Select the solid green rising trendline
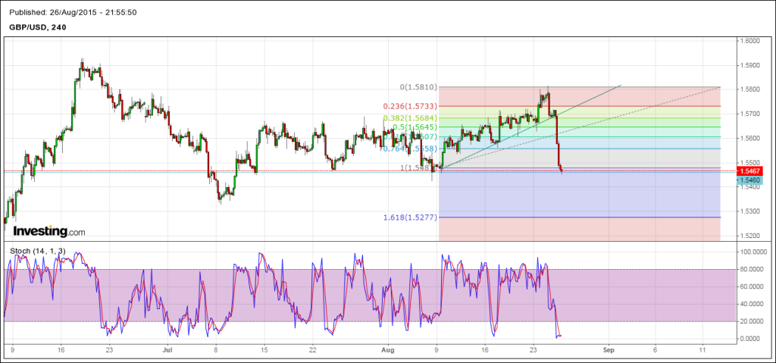This screenshot has width=776, height=363. (x=591, y=99)
